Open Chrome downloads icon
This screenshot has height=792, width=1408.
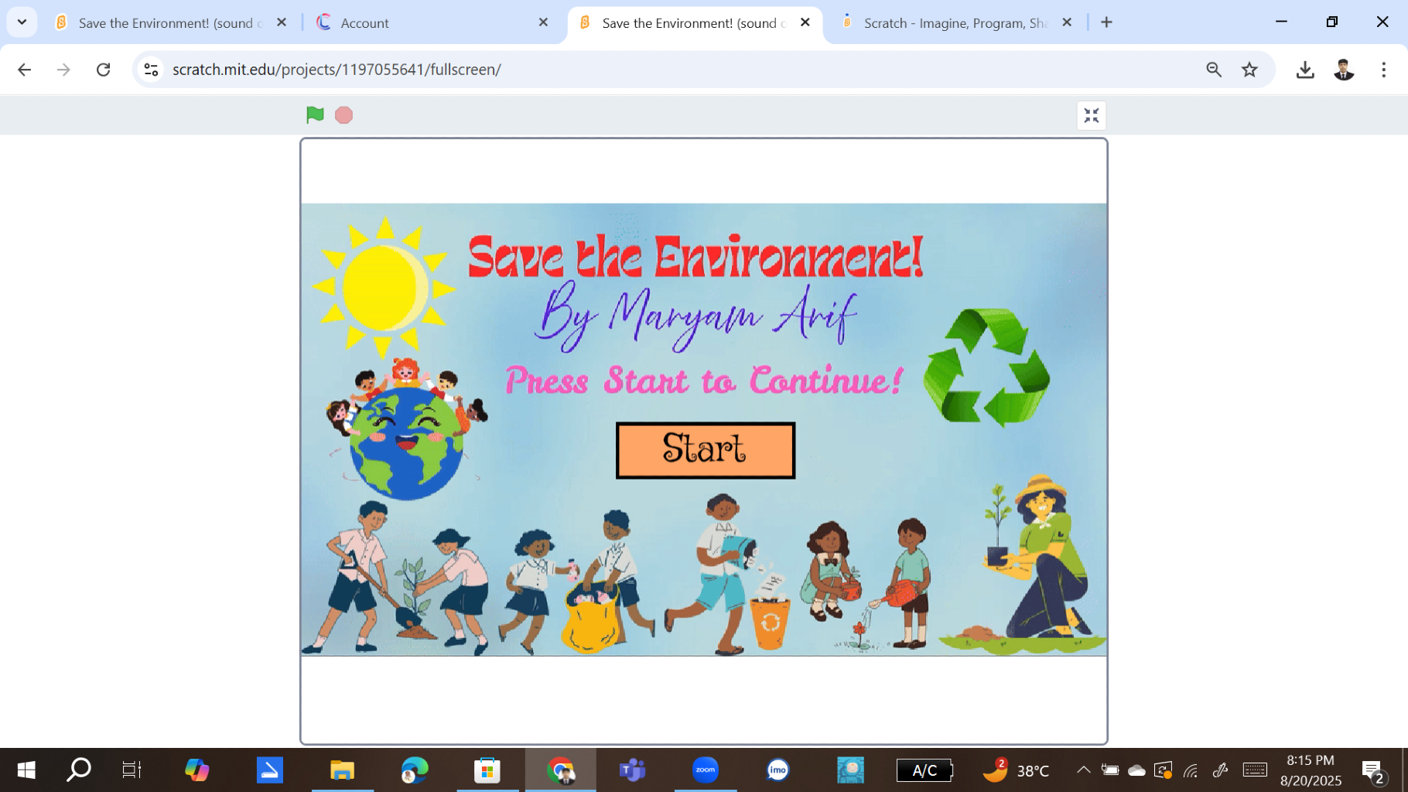(1305, 70)
